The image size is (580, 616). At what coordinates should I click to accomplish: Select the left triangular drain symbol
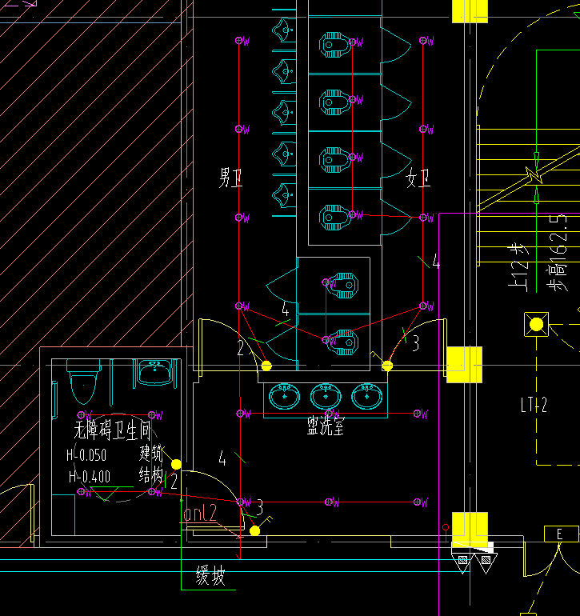pos(462,562)
